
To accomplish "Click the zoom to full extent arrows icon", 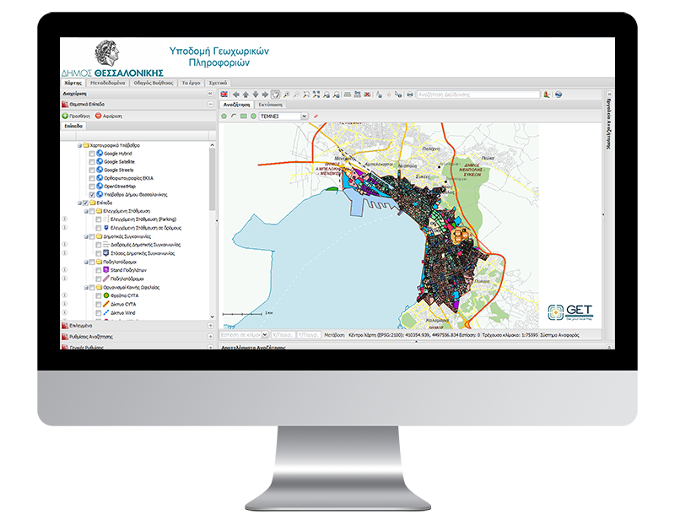I will point(316,95).
